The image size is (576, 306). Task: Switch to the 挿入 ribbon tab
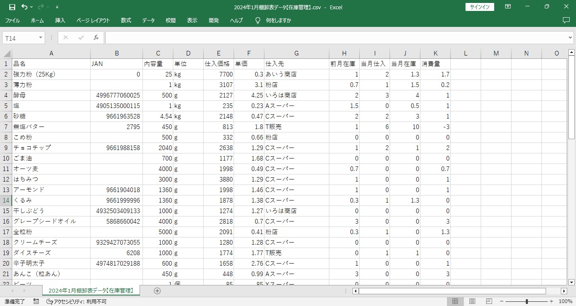60,20
